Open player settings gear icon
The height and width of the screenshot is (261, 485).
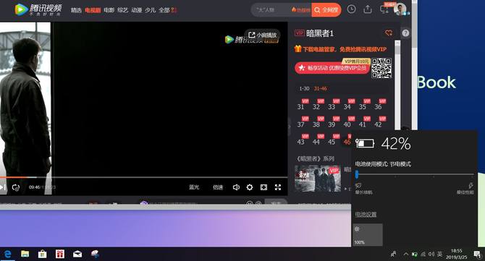pyautogui.click(x=250, y=187)
